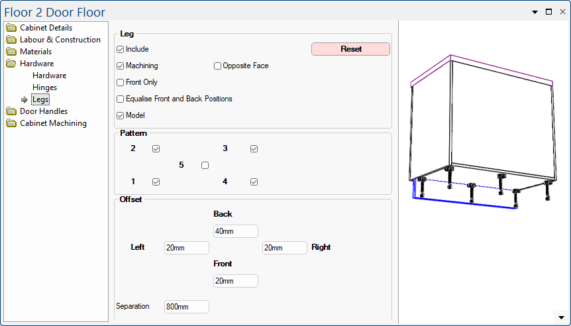Click the scroll down arrow at bottom right
This screenshot has height=326, width=571.
click(561, 317)
